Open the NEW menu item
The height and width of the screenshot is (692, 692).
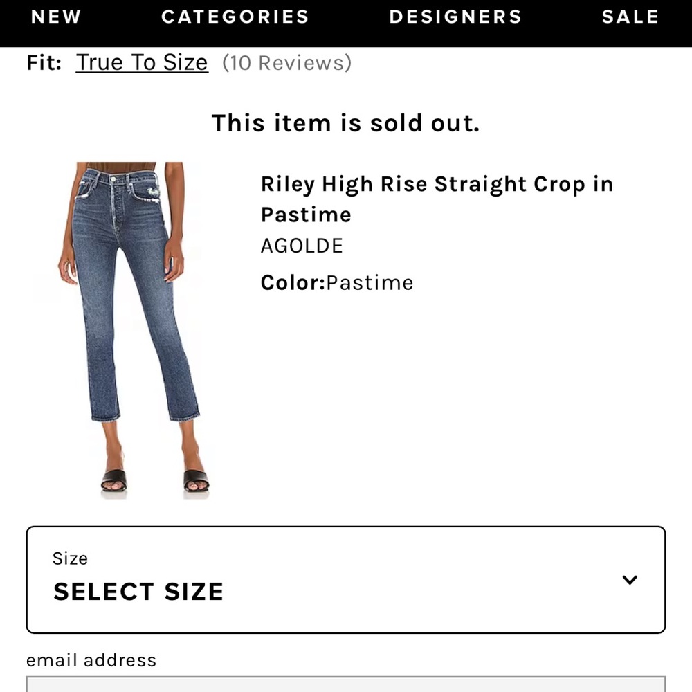click(x=56, y=17)
